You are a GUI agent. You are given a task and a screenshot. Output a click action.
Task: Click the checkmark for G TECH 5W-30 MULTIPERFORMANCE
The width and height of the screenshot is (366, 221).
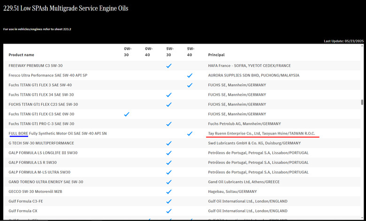click(169, 143)
